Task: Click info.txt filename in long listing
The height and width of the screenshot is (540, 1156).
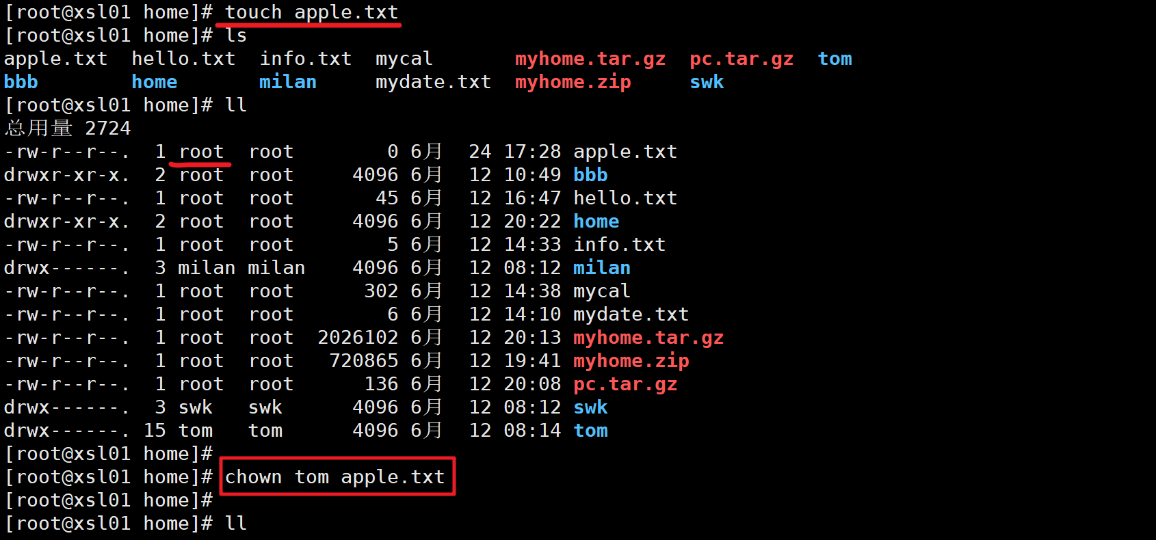Action: 620,245
